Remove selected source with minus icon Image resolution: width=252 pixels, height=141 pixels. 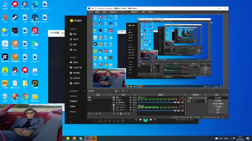(x=117, y=114)
